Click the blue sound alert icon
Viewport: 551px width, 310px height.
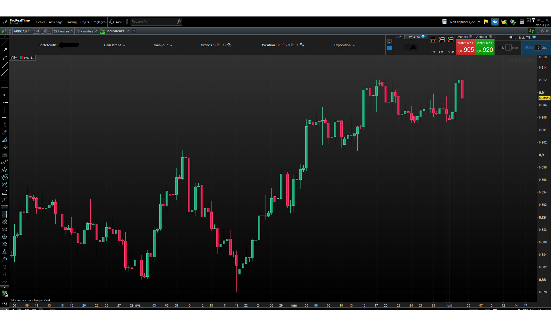click(495, 22)
